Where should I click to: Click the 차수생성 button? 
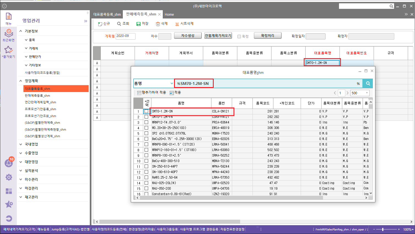click(x=188, y=36)
